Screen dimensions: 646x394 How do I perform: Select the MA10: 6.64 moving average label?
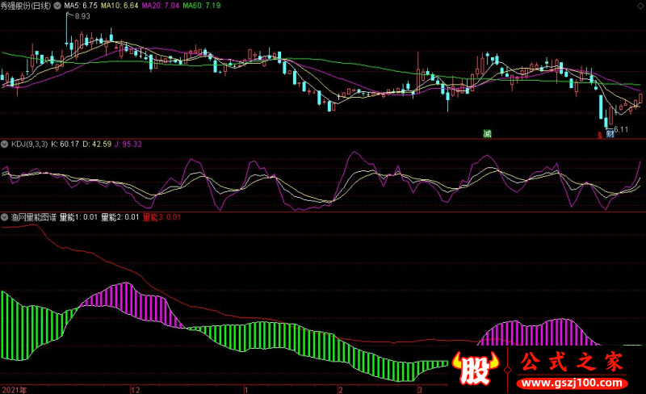(120, 6)
